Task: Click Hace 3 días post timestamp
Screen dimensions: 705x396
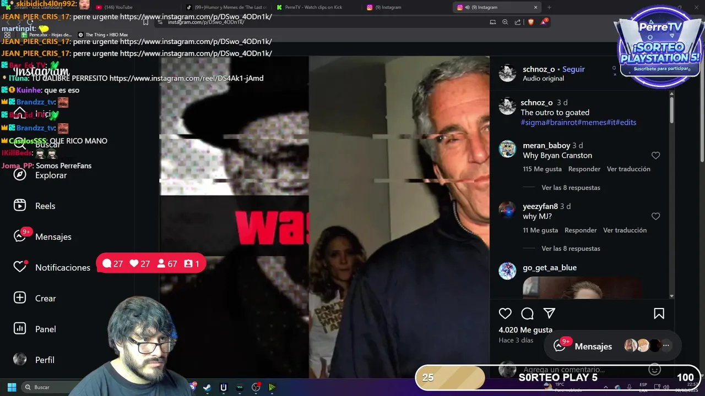Action: [x=516, y=340]
